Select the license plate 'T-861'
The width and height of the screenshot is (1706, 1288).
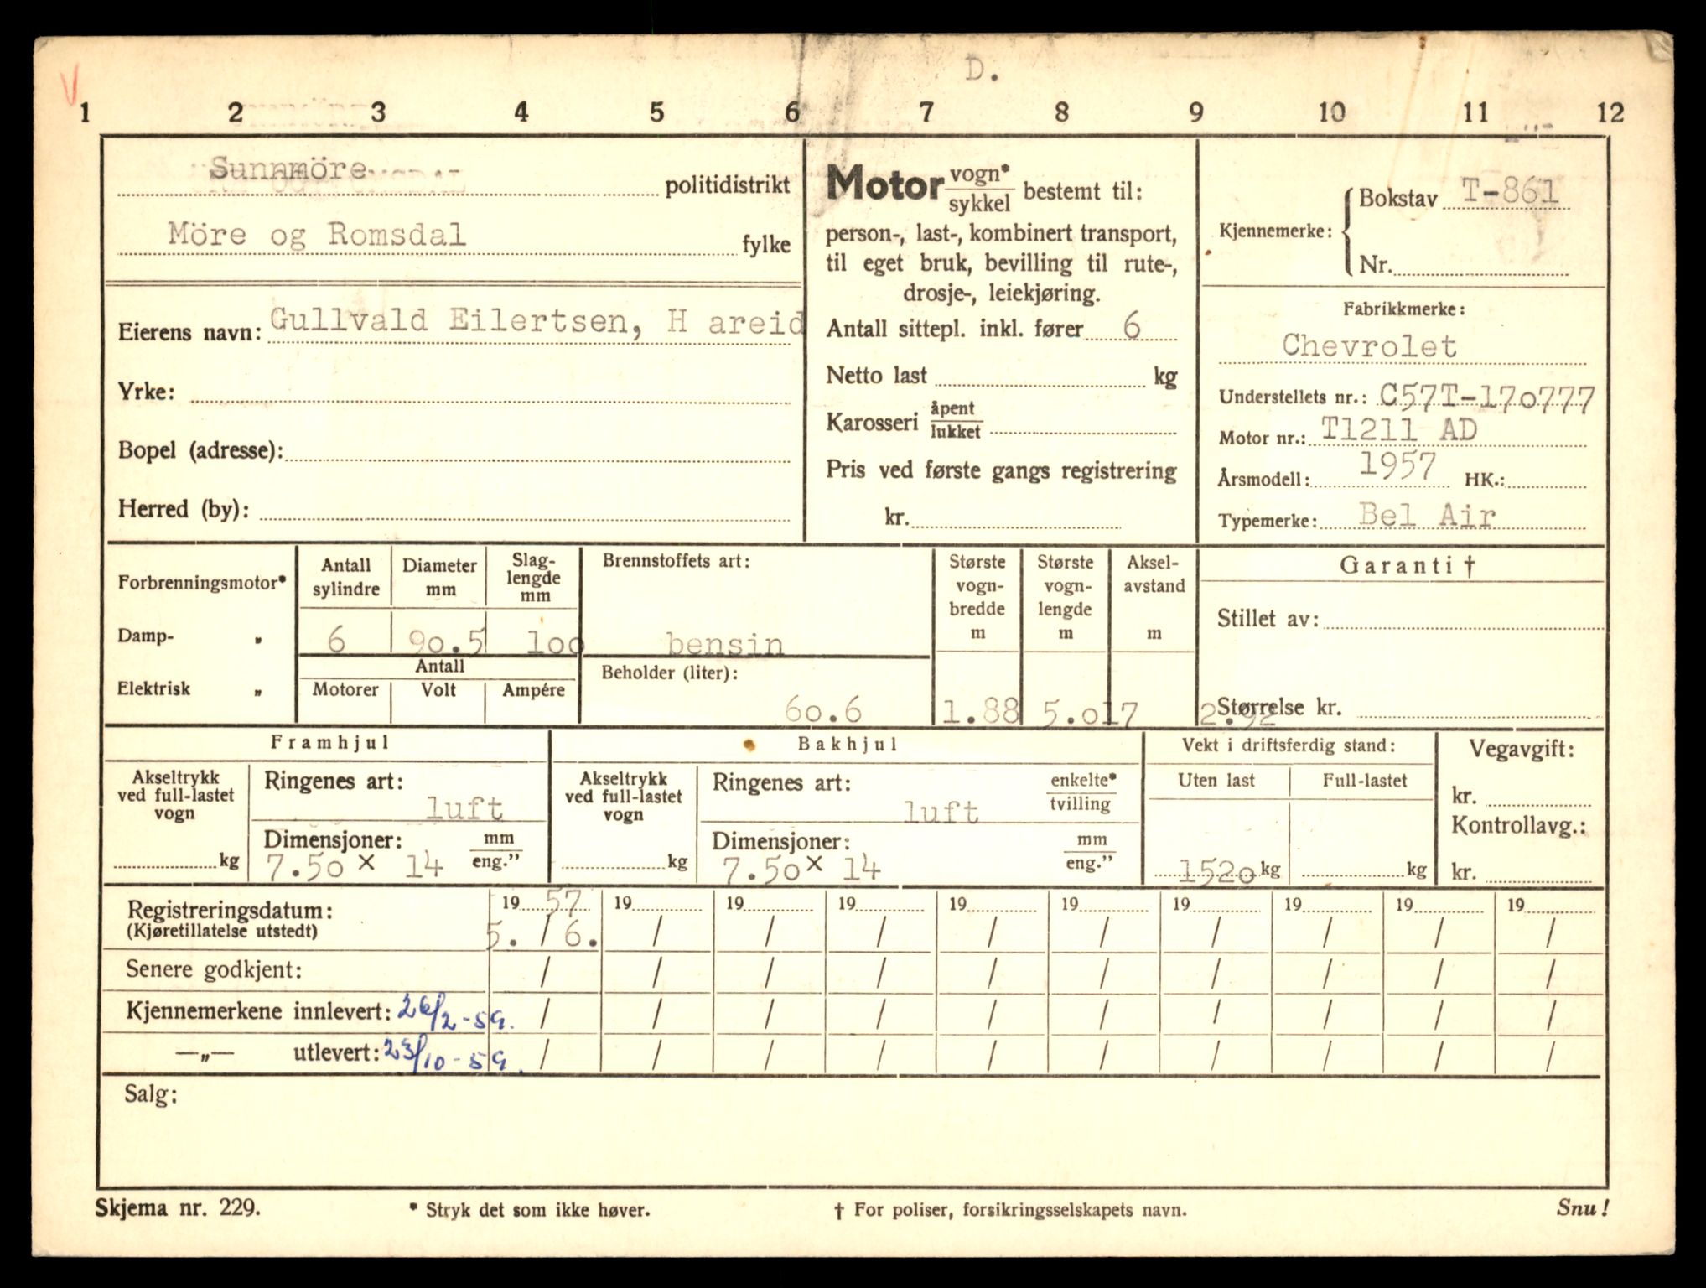[x=1509, y=192]
